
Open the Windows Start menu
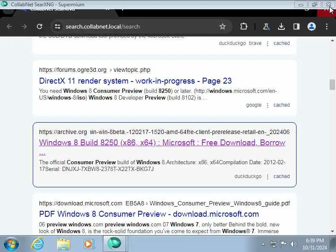11,244
